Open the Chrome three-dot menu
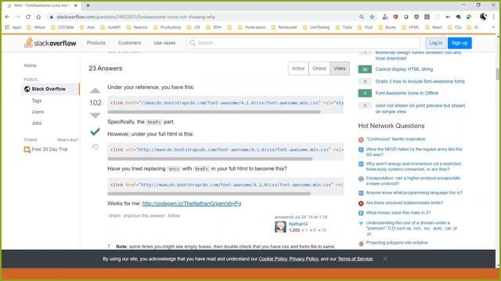The height and width of the screenshot is (281, 501). click(x=494, y=17)
